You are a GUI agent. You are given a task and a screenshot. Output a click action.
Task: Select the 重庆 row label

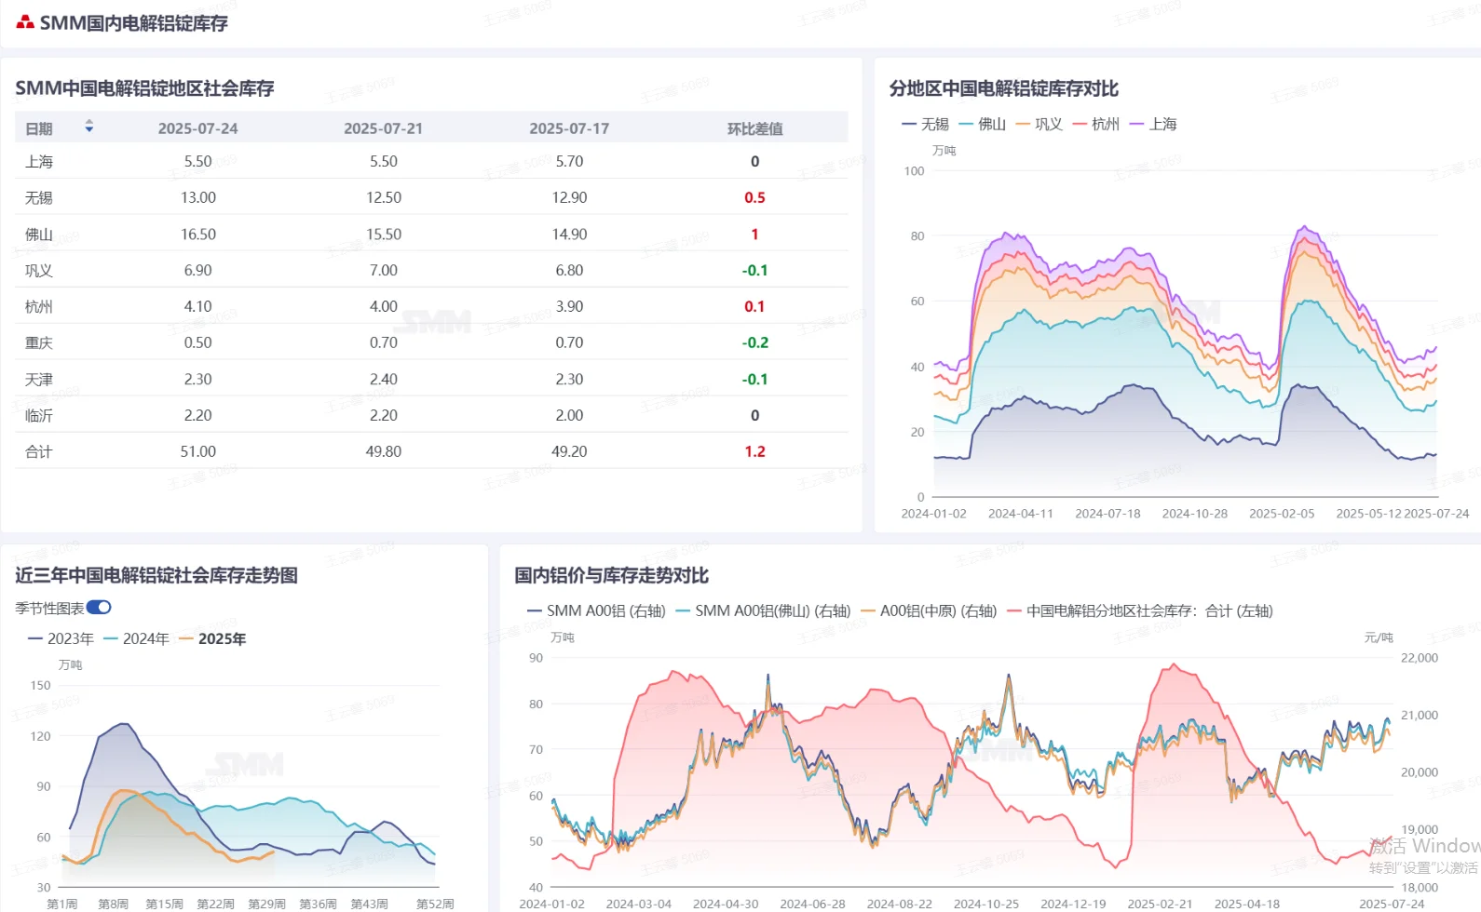(39, 342)
